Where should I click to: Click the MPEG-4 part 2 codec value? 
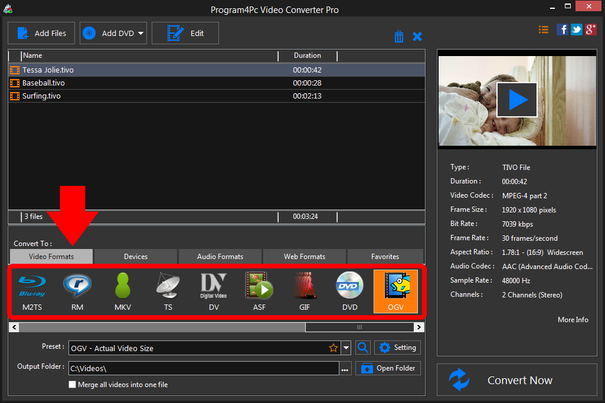(x=525, y=196)
